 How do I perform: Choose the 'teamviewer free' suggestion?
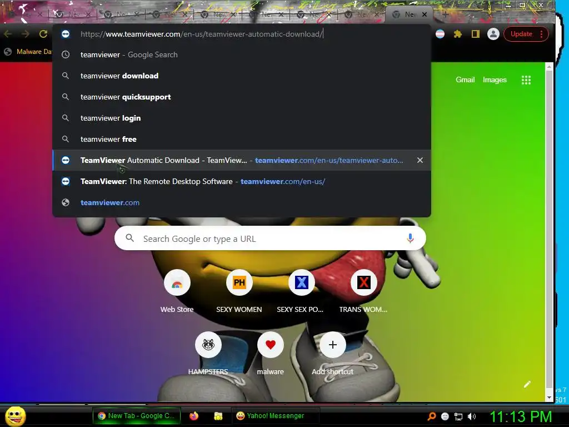click(242, 139)
